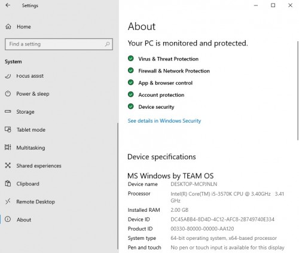Viewport: 299px width, 253px height.
Task: Open the About page label
Action: click(24, 220)
